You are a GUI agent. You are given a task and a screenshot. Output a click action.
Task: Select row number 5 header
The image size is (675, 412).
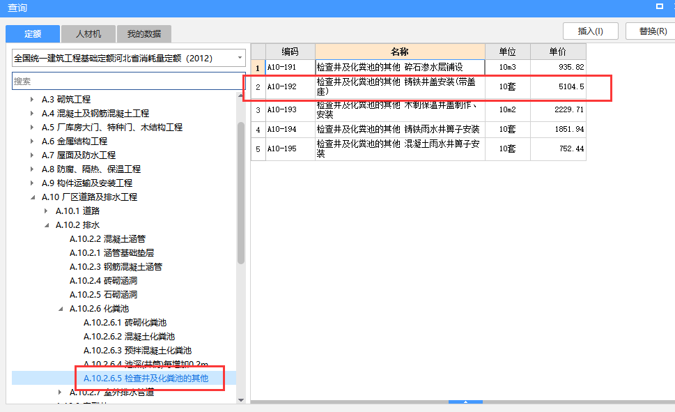tap(258, 148)
